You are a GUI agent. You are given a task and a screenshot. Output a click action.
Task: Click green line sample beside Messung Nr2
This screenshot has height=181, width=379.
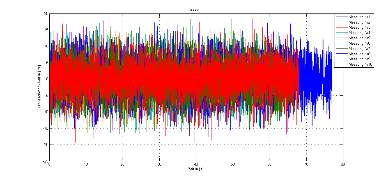(341, 22)
